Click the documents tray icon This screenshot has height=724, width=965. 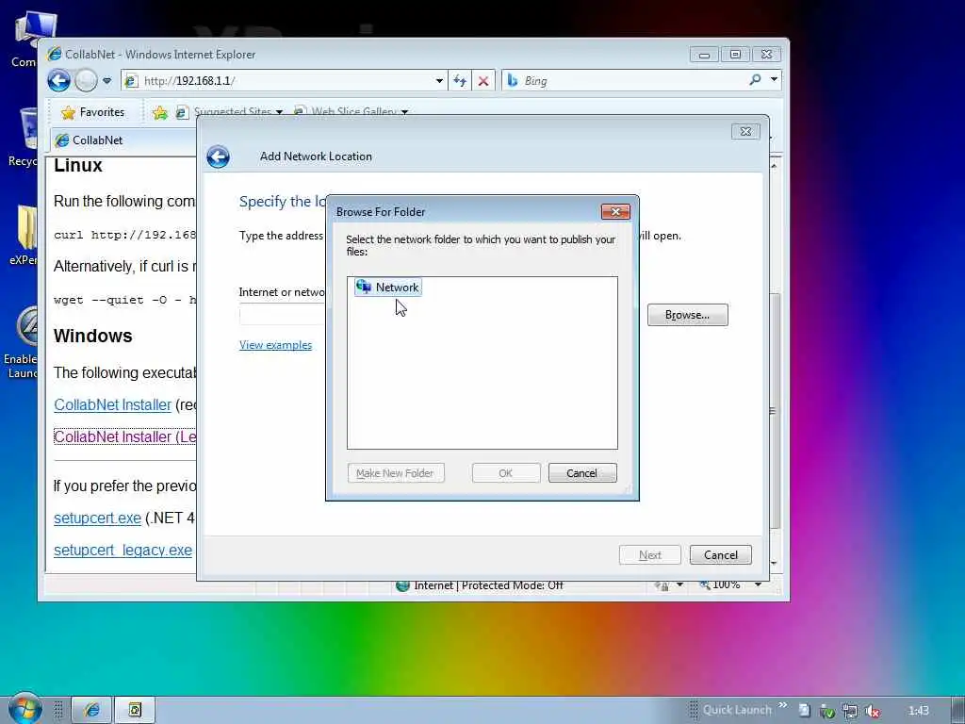coord(805,710)
